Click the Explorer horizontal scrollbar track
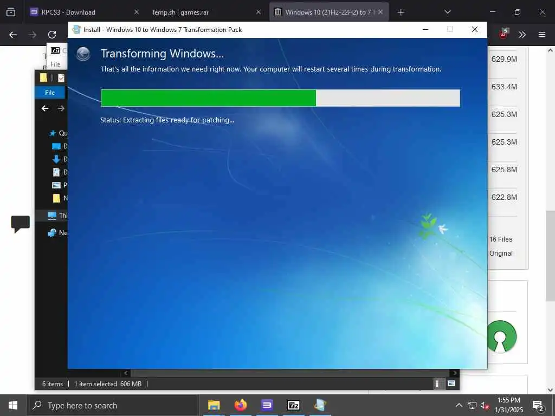Viewport: 555px width, 416px height. point(290,373)
